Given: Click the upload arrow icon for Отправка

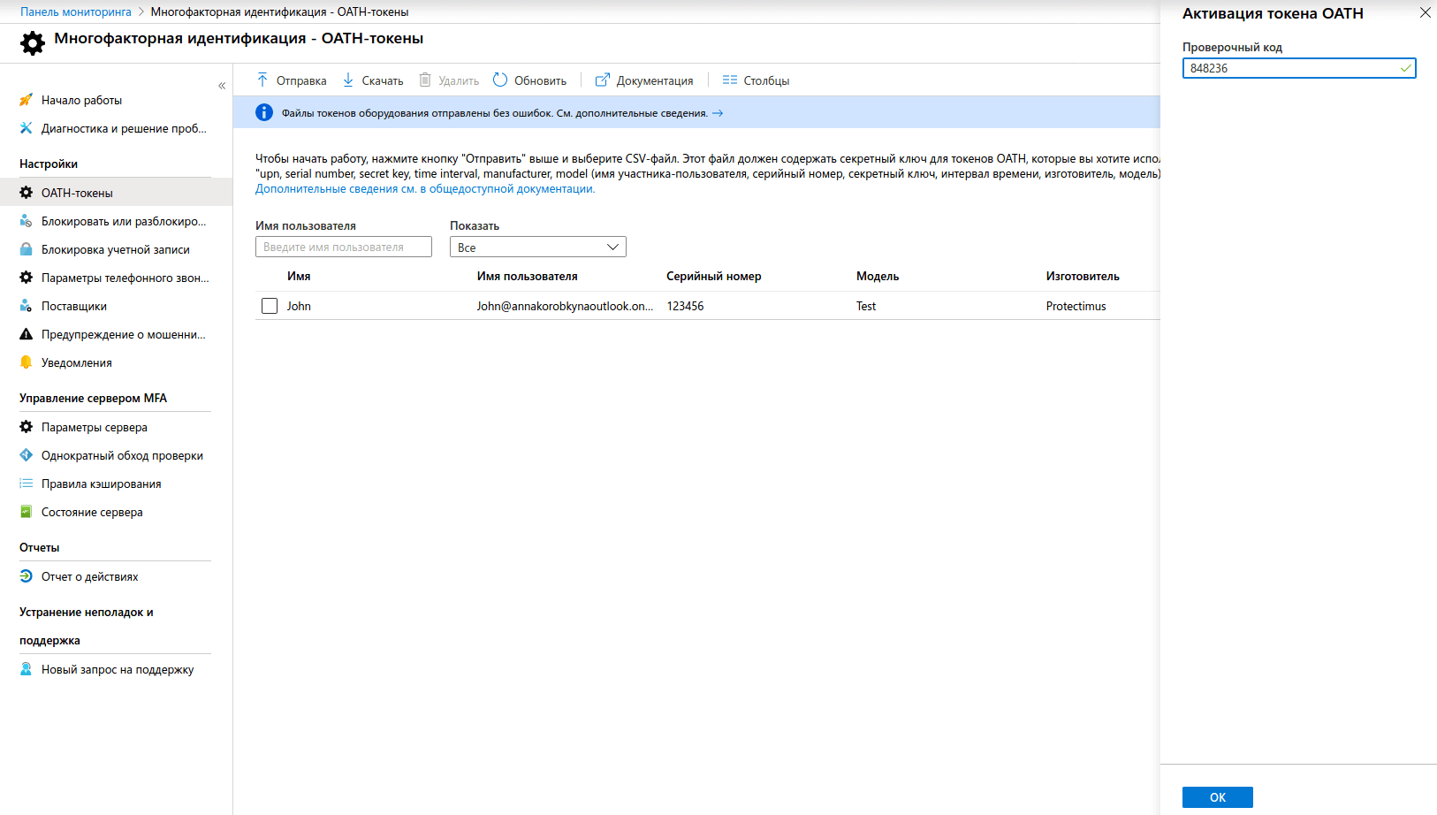Looking at the screenshot, I should click(262, 80).
